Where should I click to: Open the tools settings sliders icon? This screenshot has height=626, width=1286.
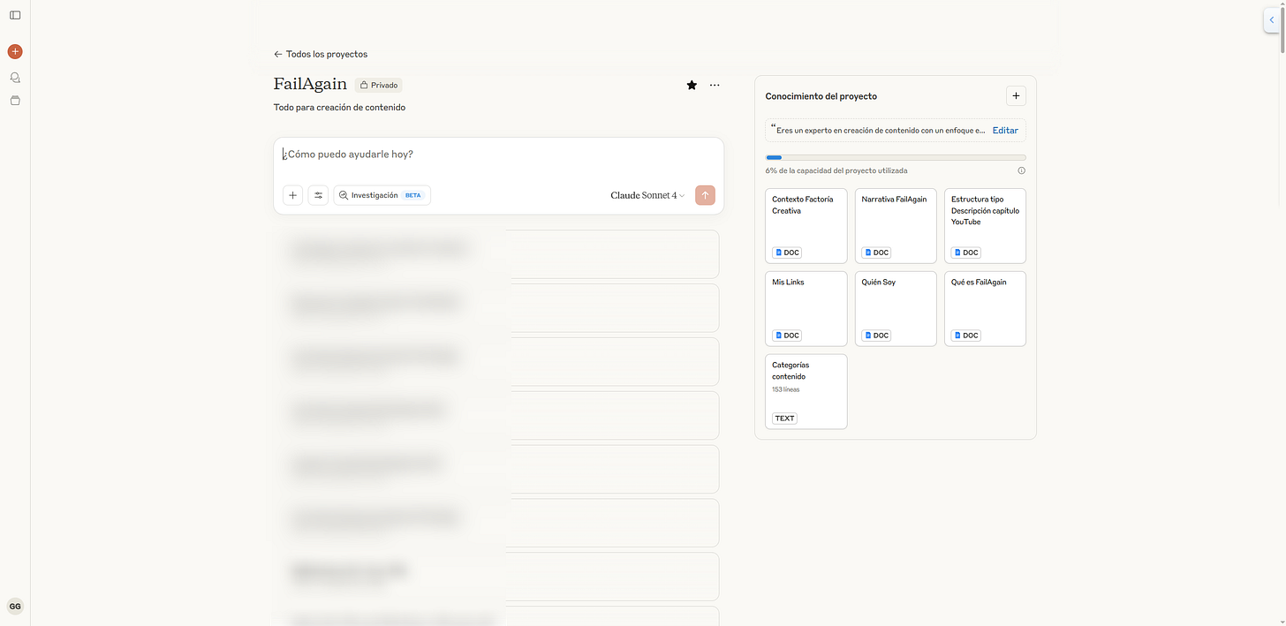318,195
